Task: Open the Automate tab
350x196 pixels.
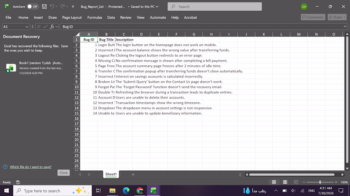Action: 158,17
